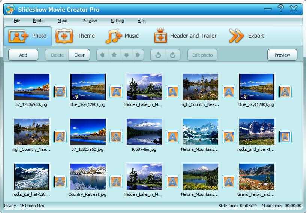Open the help question mark icon
The width and height of the screenshot is (307, 213).
(280, 9)
